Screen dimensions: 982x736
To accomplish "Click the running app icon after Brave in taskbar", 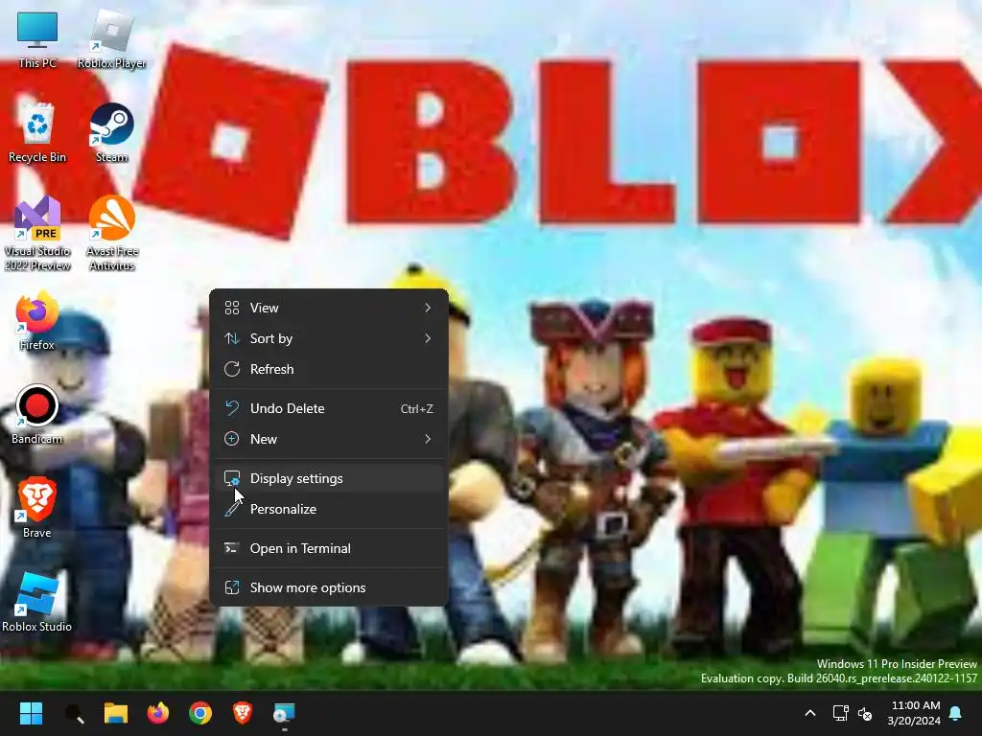I will [x=284, y=713].
